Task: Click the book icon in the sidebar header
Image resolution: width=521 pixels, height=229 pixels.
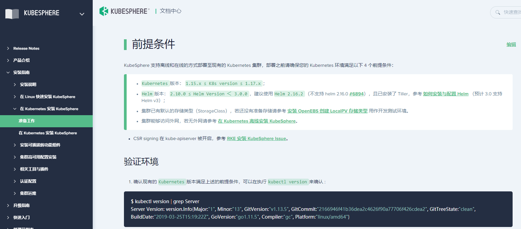Action: [x=12, y=14]
